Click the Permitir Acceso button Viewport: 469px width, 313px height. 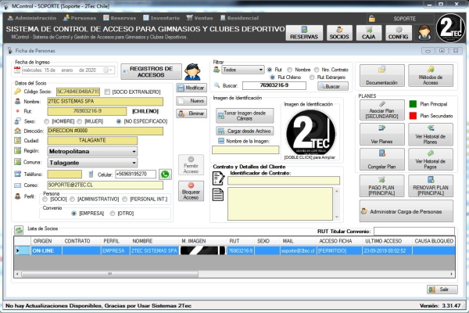pos(191,164)
